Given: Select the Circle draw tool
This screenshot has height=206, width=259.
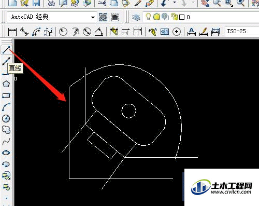Looking at the screenshot, I should (6, 118).
